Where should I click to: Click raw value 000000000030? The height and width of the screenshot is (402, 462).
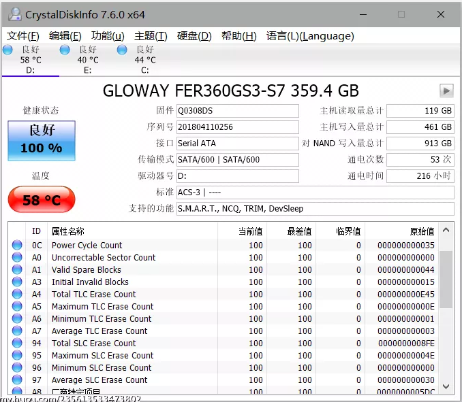(x=406, y=380)
